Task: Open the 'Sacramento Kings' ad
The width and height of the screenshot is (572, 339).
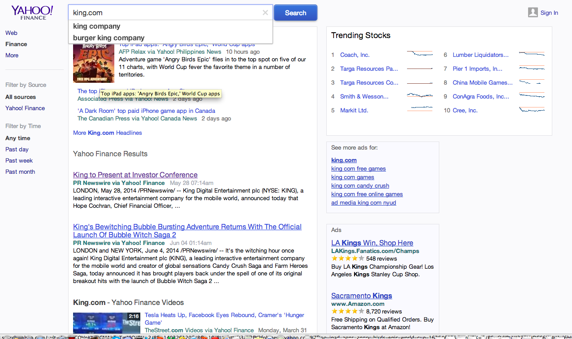Action: (x=362, y=296)
